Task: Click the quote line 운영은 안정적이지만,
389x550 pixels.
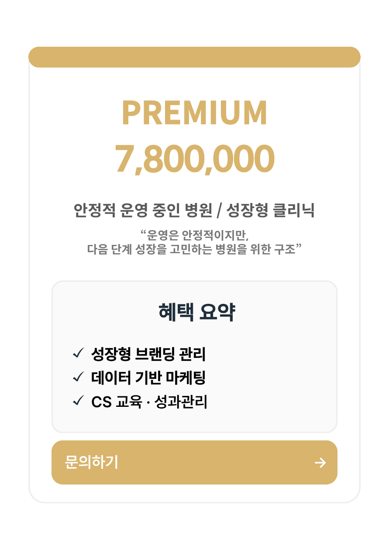Action: tap(194, 235)
